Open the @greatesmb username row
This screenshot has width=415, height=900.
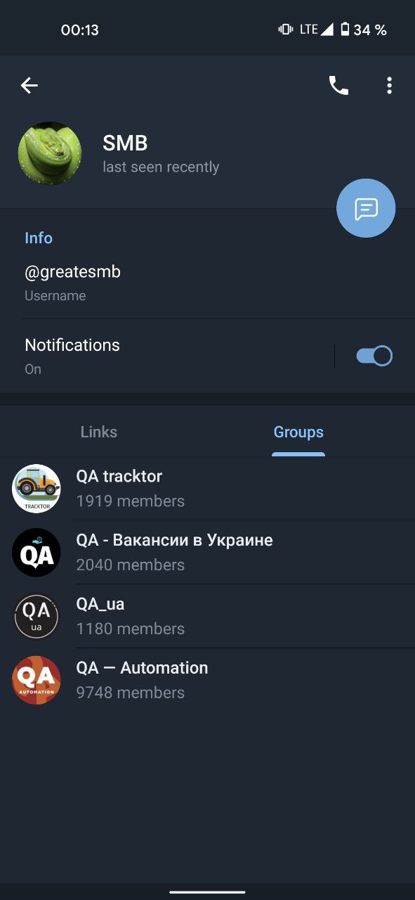click(x=207, y=283)
